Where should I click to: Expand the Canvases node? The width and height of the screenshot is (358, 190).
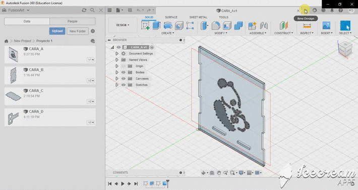(x=117, y=78)
